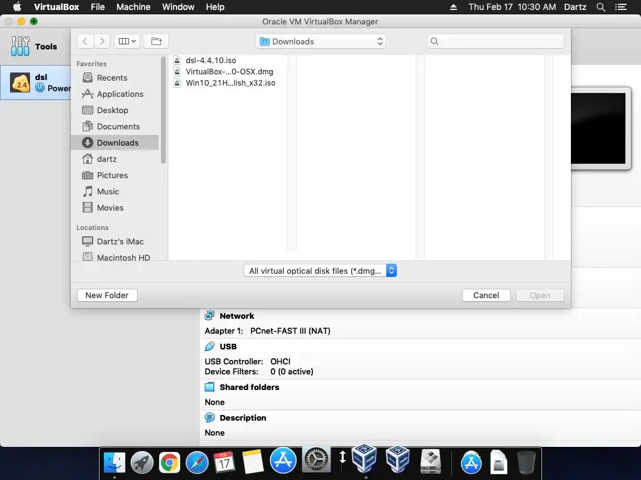Click the Shared folders icon
The width and height of the screenshot is (641, 480).
coord(209,387)
